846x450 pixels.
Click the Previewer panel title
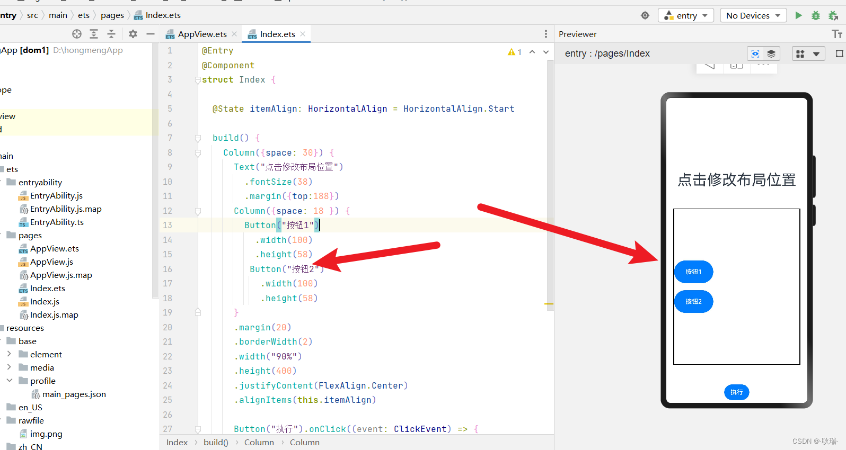577,34
